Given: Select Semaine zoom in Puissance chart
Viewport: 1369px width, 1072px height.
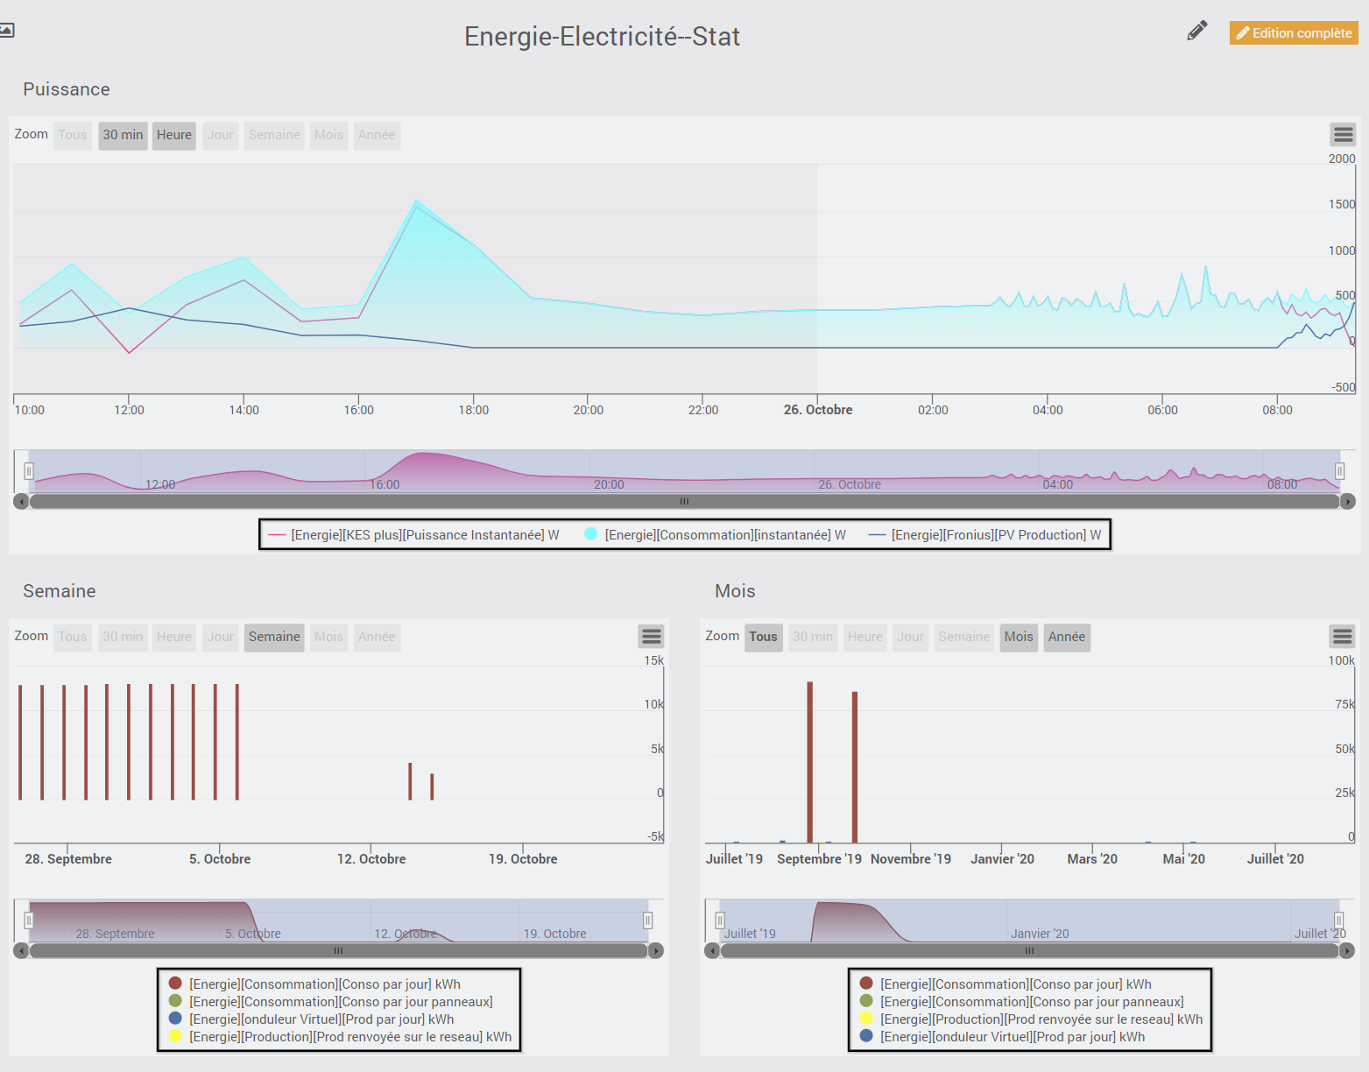Looking at the screenshot, I should tap(274, 135).
